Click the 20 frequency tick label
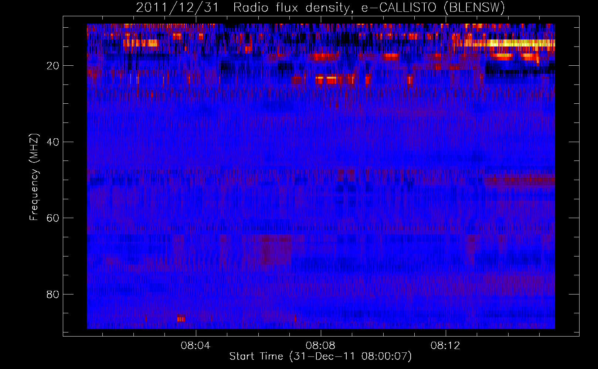This screenshot has height=369, width=598. [53, 66]
